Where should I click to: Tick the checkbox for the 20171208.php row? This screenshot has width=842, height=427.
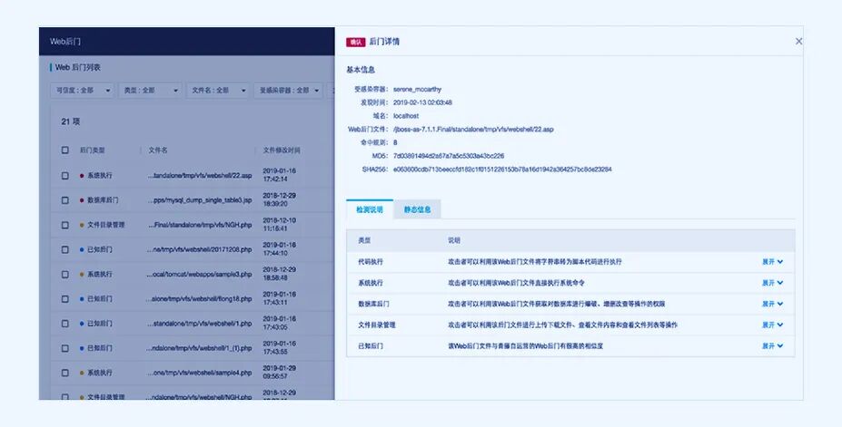[65, 249]
